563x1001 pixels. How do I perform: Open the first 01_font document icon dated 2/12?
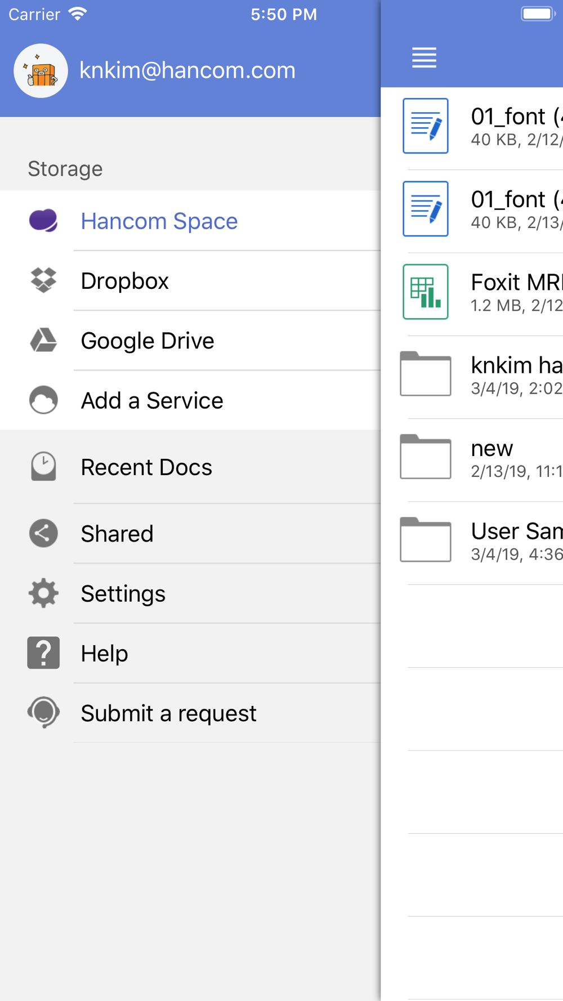coord(426,126)
